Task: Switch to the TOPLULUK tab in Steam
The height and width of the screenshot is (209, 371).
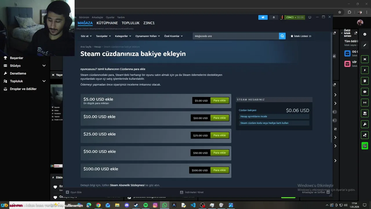Action: tap(130, 23)
